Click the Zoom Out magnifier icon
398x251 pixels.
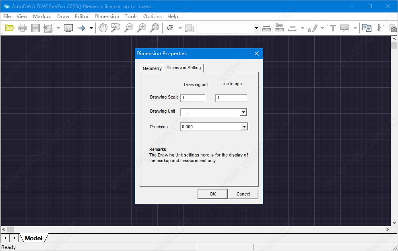129,28
